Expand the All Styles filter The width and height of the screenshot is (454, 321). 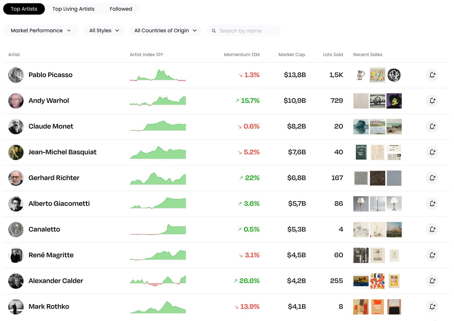point(104,30)
